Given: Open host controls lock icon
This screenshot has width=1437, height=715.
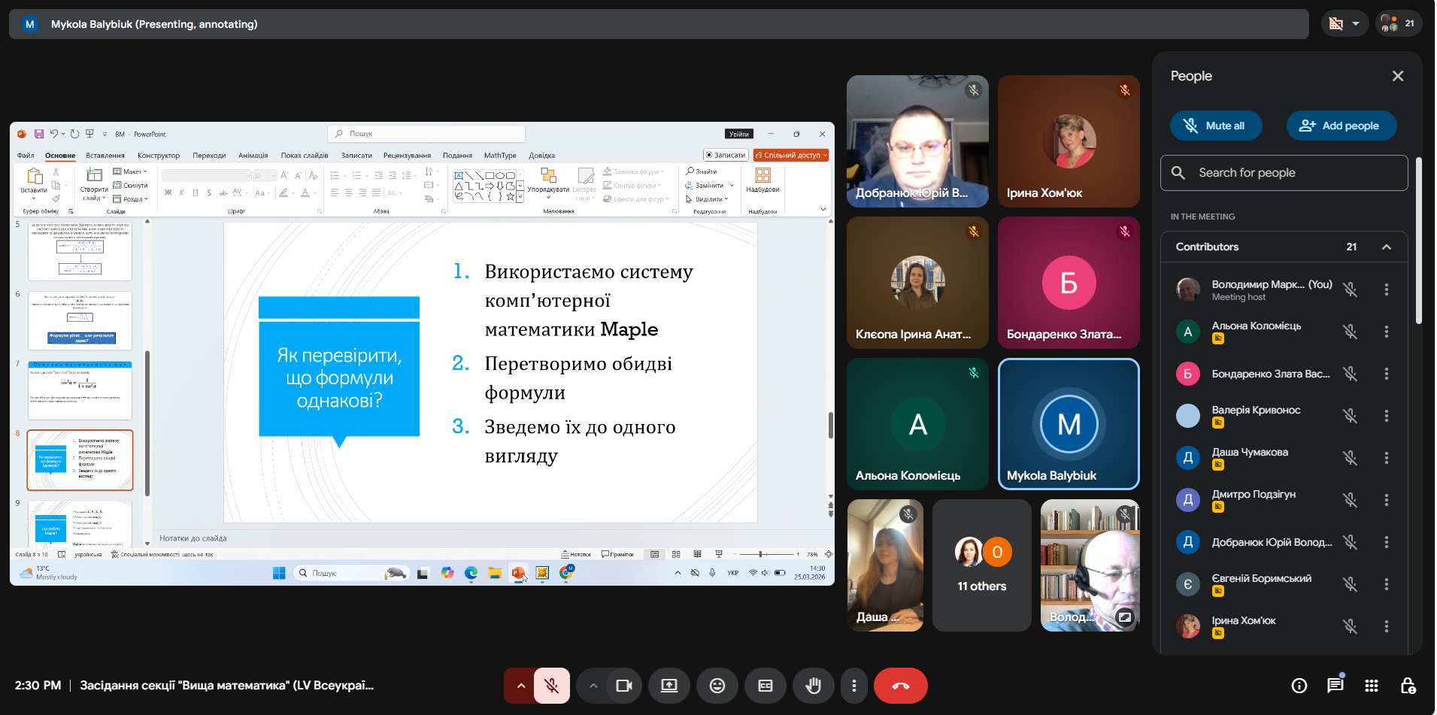Looking at the screenshot, I should tap(1408, 686).
